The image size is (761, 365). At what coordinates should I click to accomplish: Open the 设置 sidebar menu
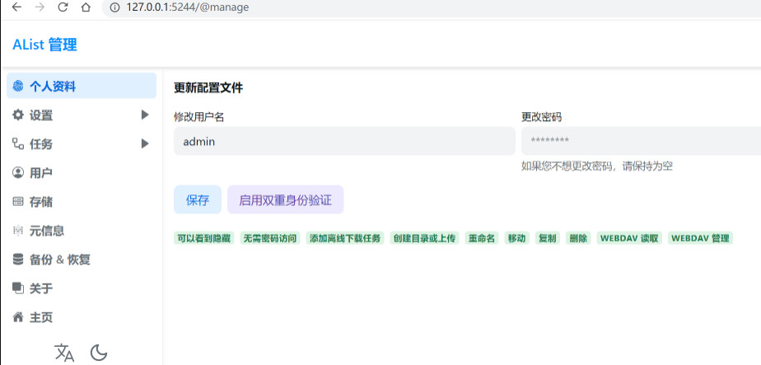(82, 115)
